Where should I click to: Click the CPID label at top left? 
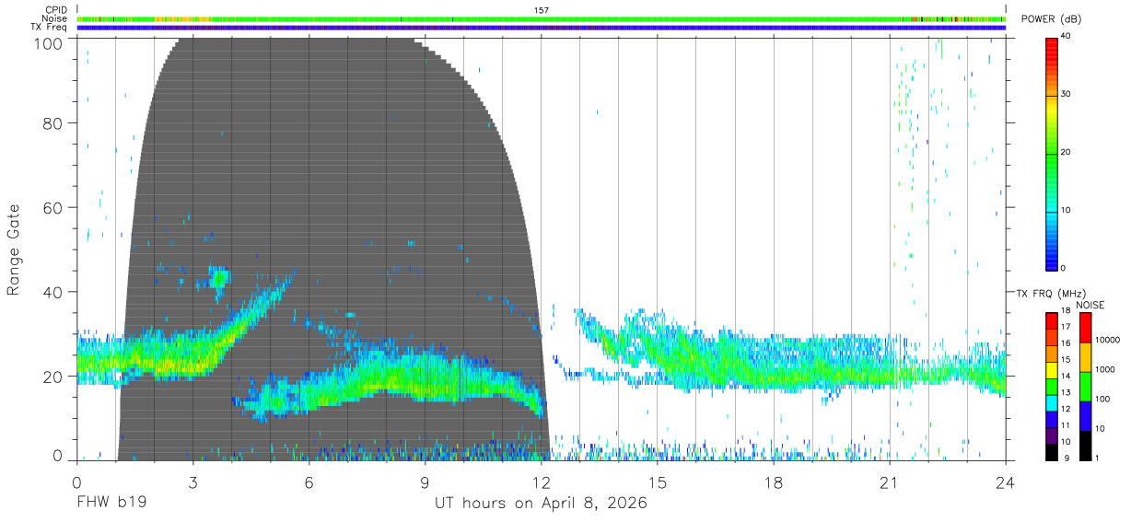coord(56,10)
